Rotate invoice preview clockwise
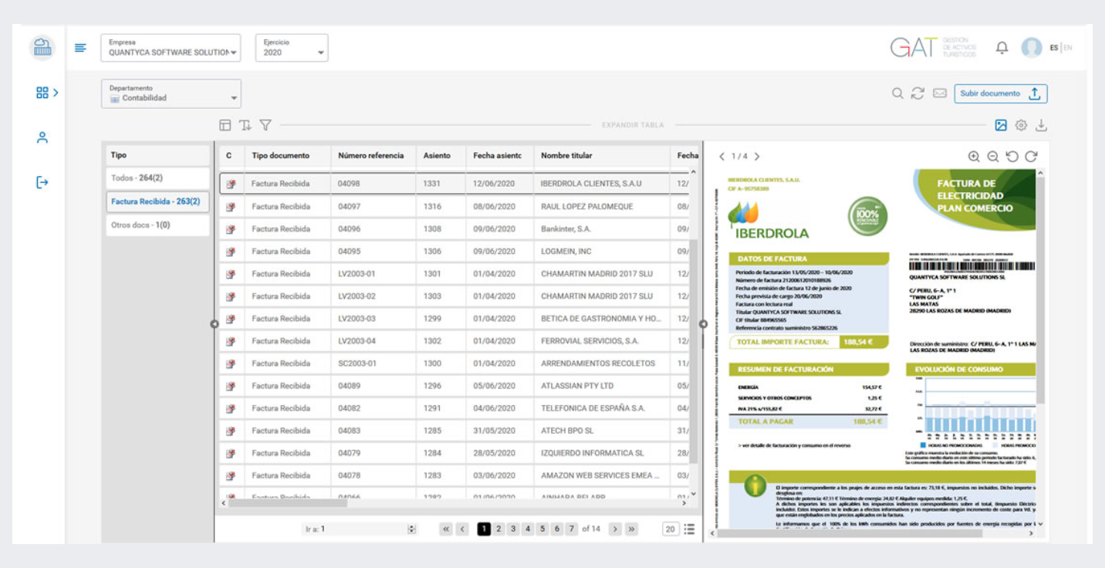1105x568 pixels. click(x=1031, y=157)
